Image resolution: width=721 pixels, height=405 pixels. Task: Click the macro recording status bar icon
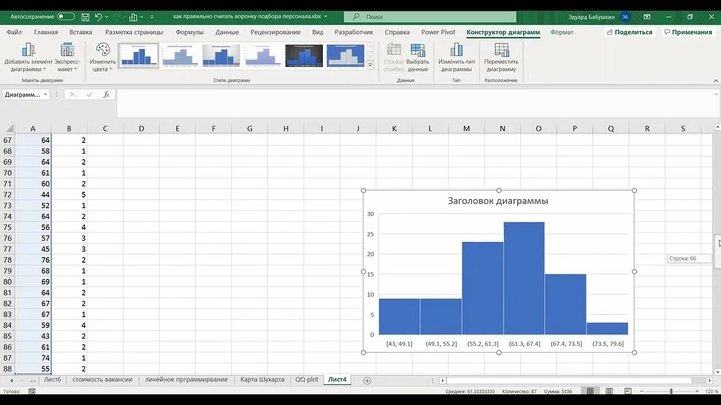click(x=32, y=391)
